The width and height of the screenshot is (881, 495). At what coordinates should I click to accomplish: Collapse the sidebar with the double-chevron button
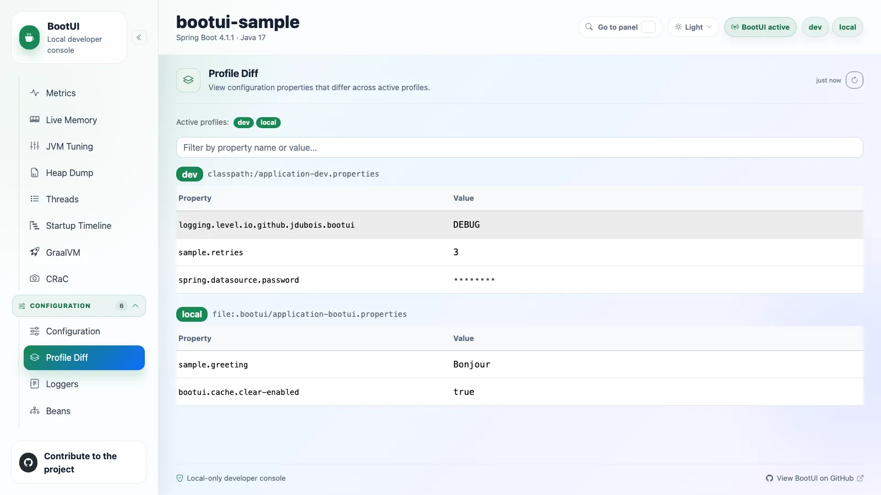139,37
